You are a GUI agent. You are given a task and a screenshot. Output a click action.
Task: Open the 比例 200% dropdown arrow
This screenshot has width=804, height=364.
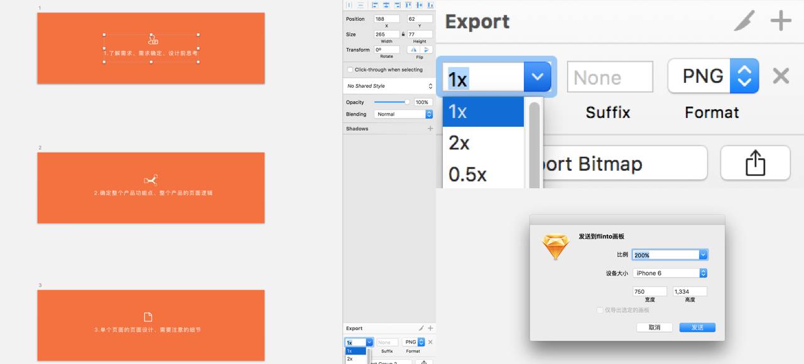[703, 255]
